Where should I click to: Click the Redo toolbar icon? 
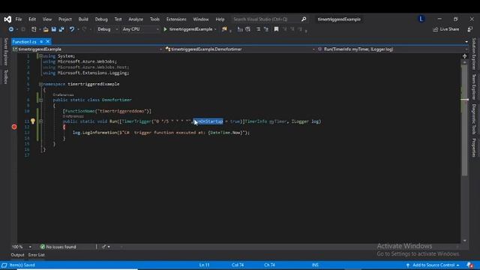(x=84, y=29)
